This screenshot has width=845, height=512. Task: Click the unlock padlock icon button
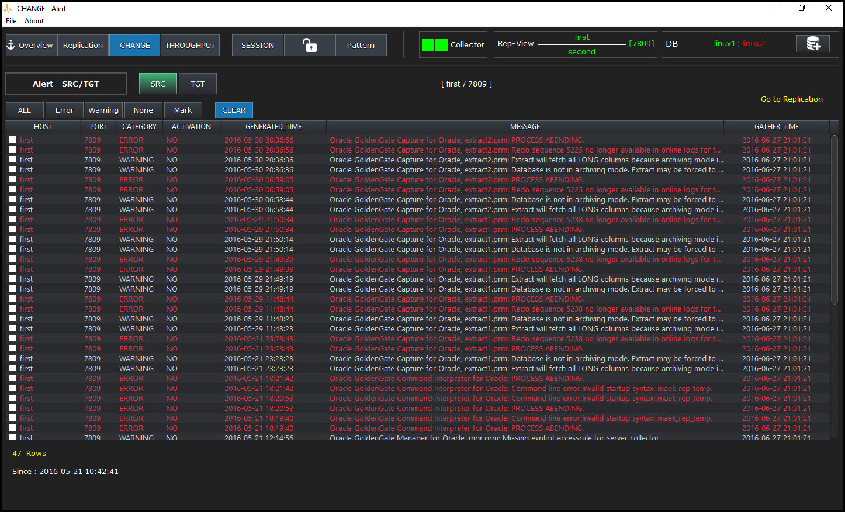tap(310, 45)
